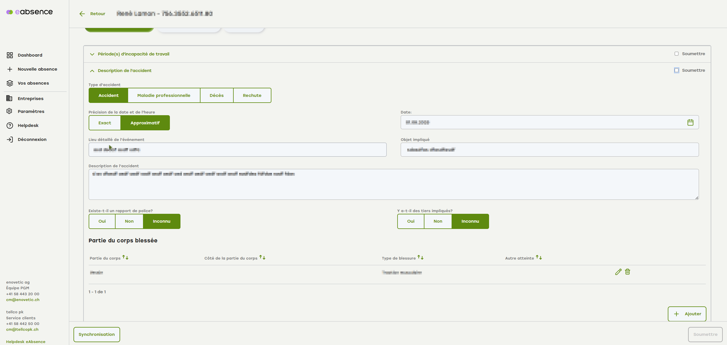Image resolution: width=727 pixels, height=345 pixels.
Task: Click the Objet impliqué input field
Action: point(549,150)
